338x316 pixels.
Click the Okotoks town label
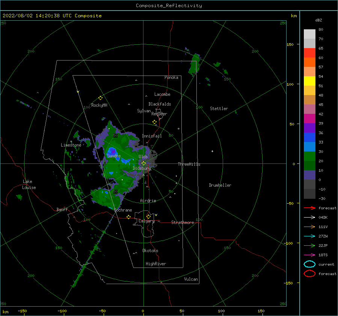click(150, 251)
